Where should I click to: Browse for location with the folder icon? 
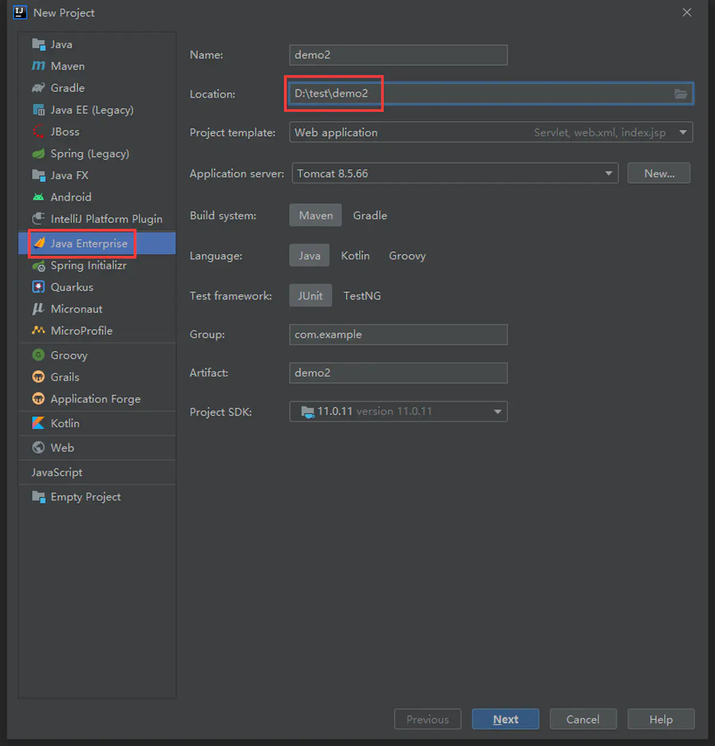(x=680, y=93)
